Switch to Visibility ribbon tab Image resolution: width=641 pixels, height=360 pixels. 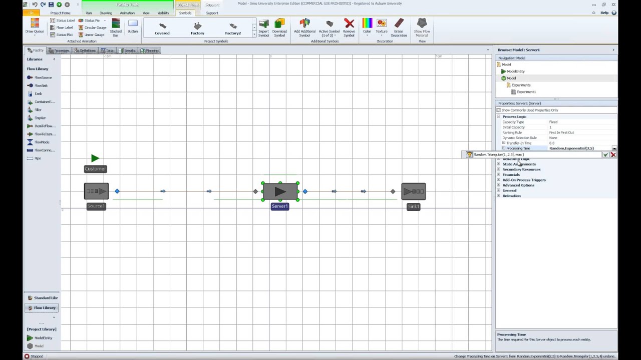point(163,13)
